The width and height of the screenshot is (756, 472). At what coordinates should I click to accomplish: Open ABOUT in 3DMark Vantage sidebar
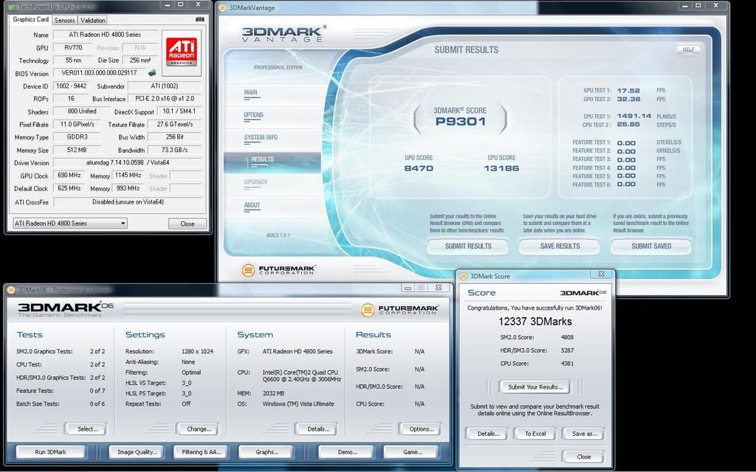pos(252,205)
